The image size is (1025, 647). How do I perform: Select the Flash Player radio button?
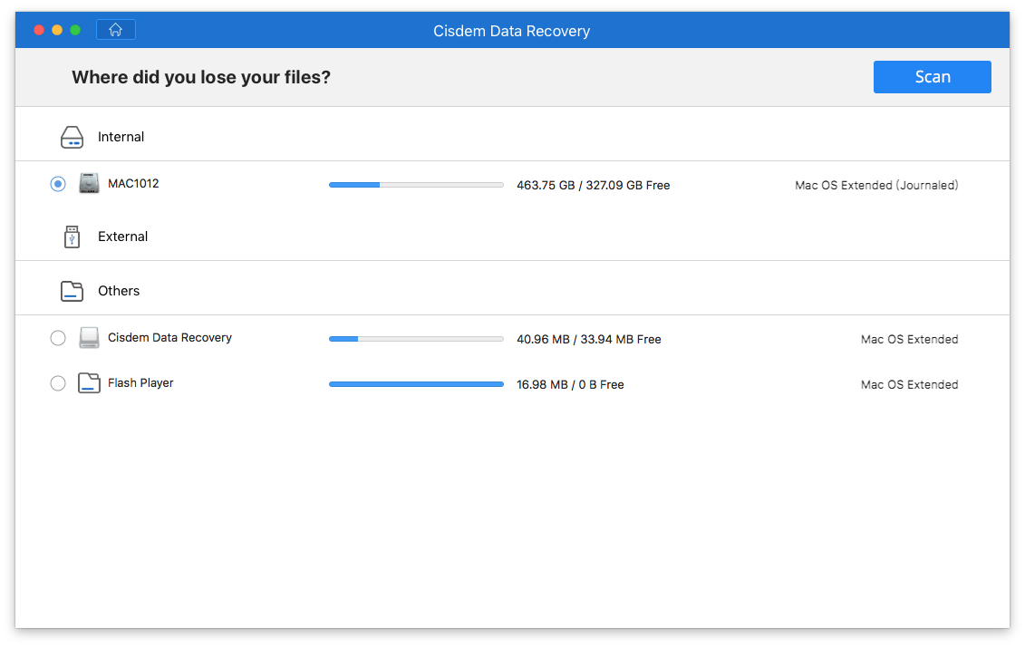(58, 383)
